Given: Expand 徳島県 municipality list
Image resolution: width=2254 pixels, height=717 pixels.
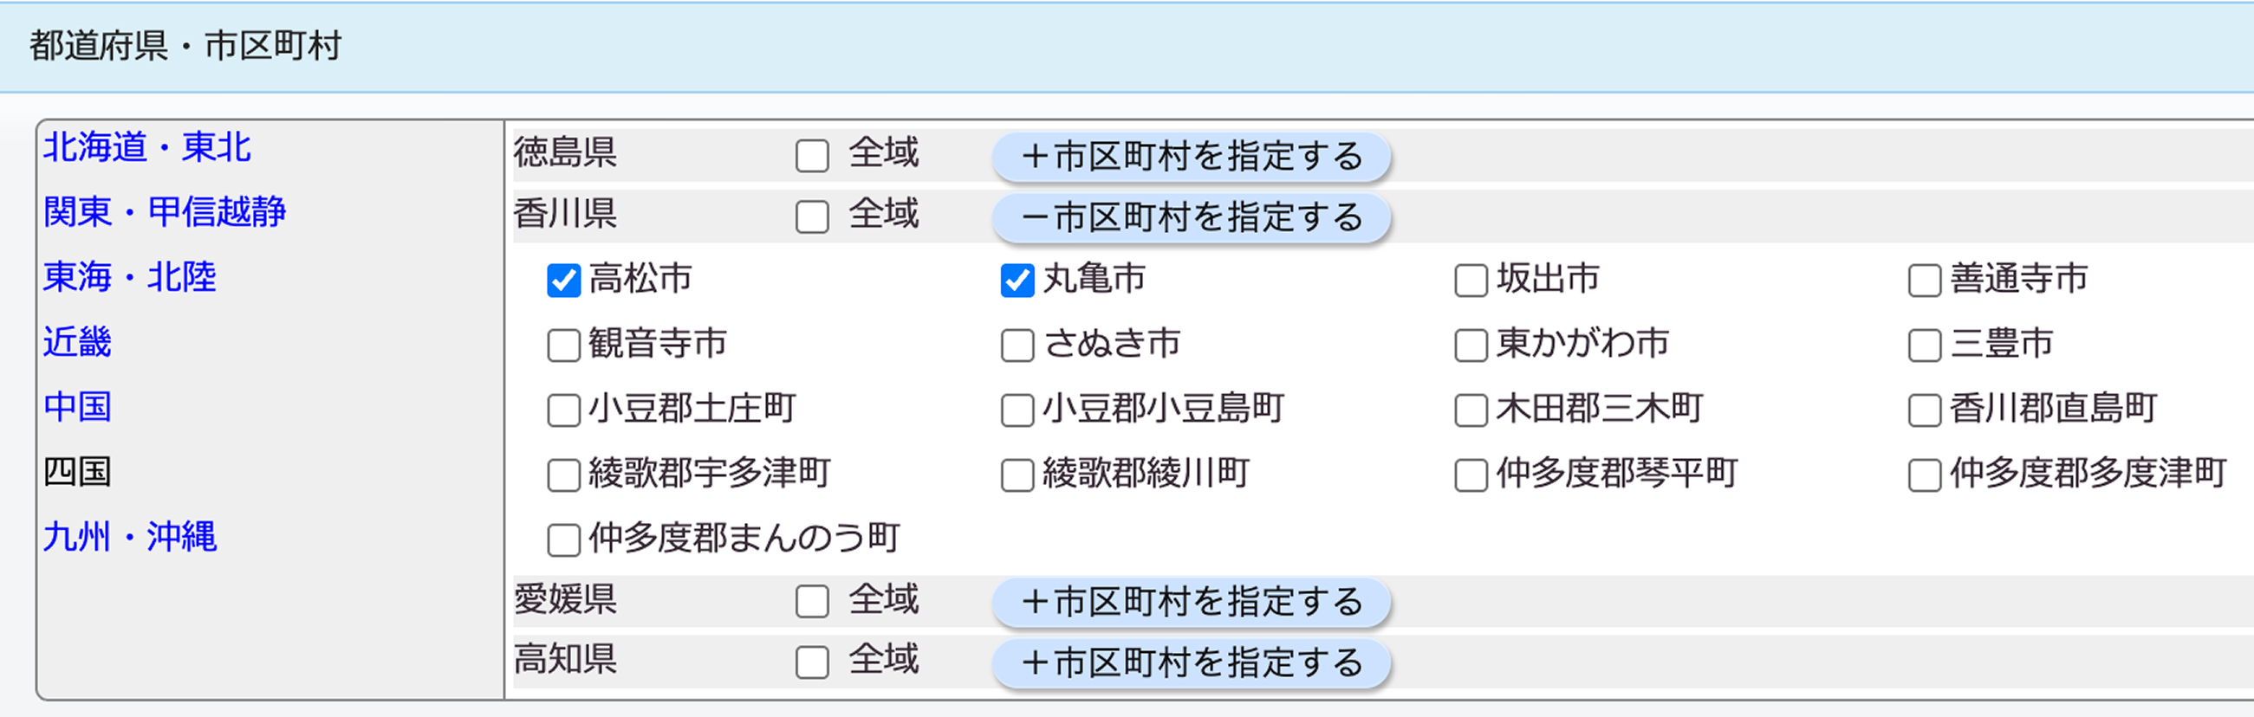Looking at the screenshot, I should [x=1191, y=157].
